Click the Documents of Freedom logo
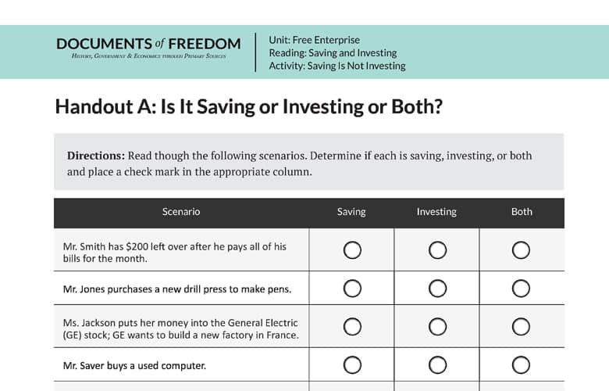 [x=150, y=48]
